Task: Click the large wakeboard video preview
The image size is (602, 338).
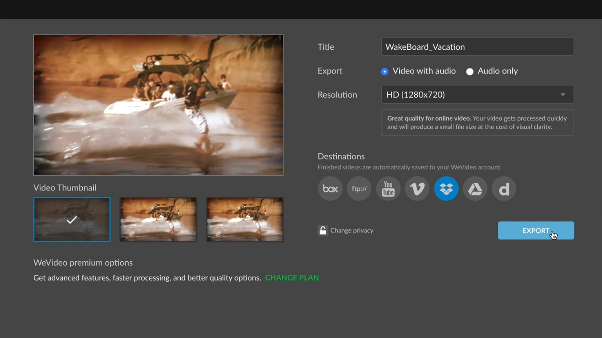Action: coord(158,105)
